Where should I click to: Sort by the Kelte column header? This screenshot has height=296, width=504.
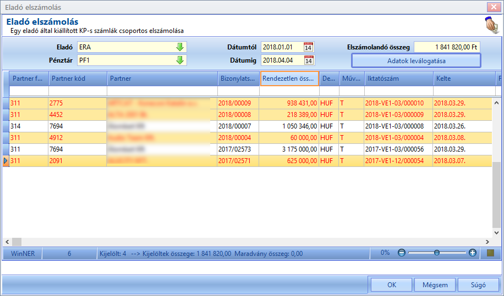click(464, 79)
